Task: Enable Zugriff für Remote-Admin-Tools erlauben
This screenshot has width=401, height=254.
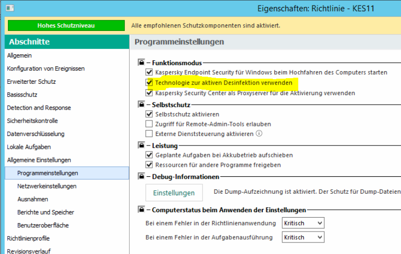Action: tap(149, 124)
